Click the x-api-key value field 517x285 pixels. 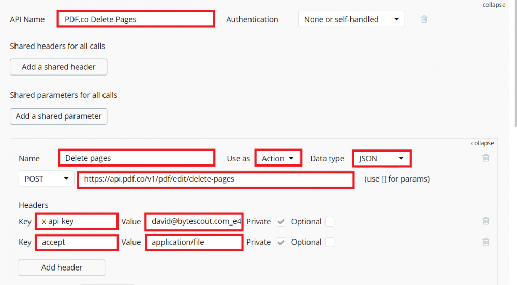(194, 221)
